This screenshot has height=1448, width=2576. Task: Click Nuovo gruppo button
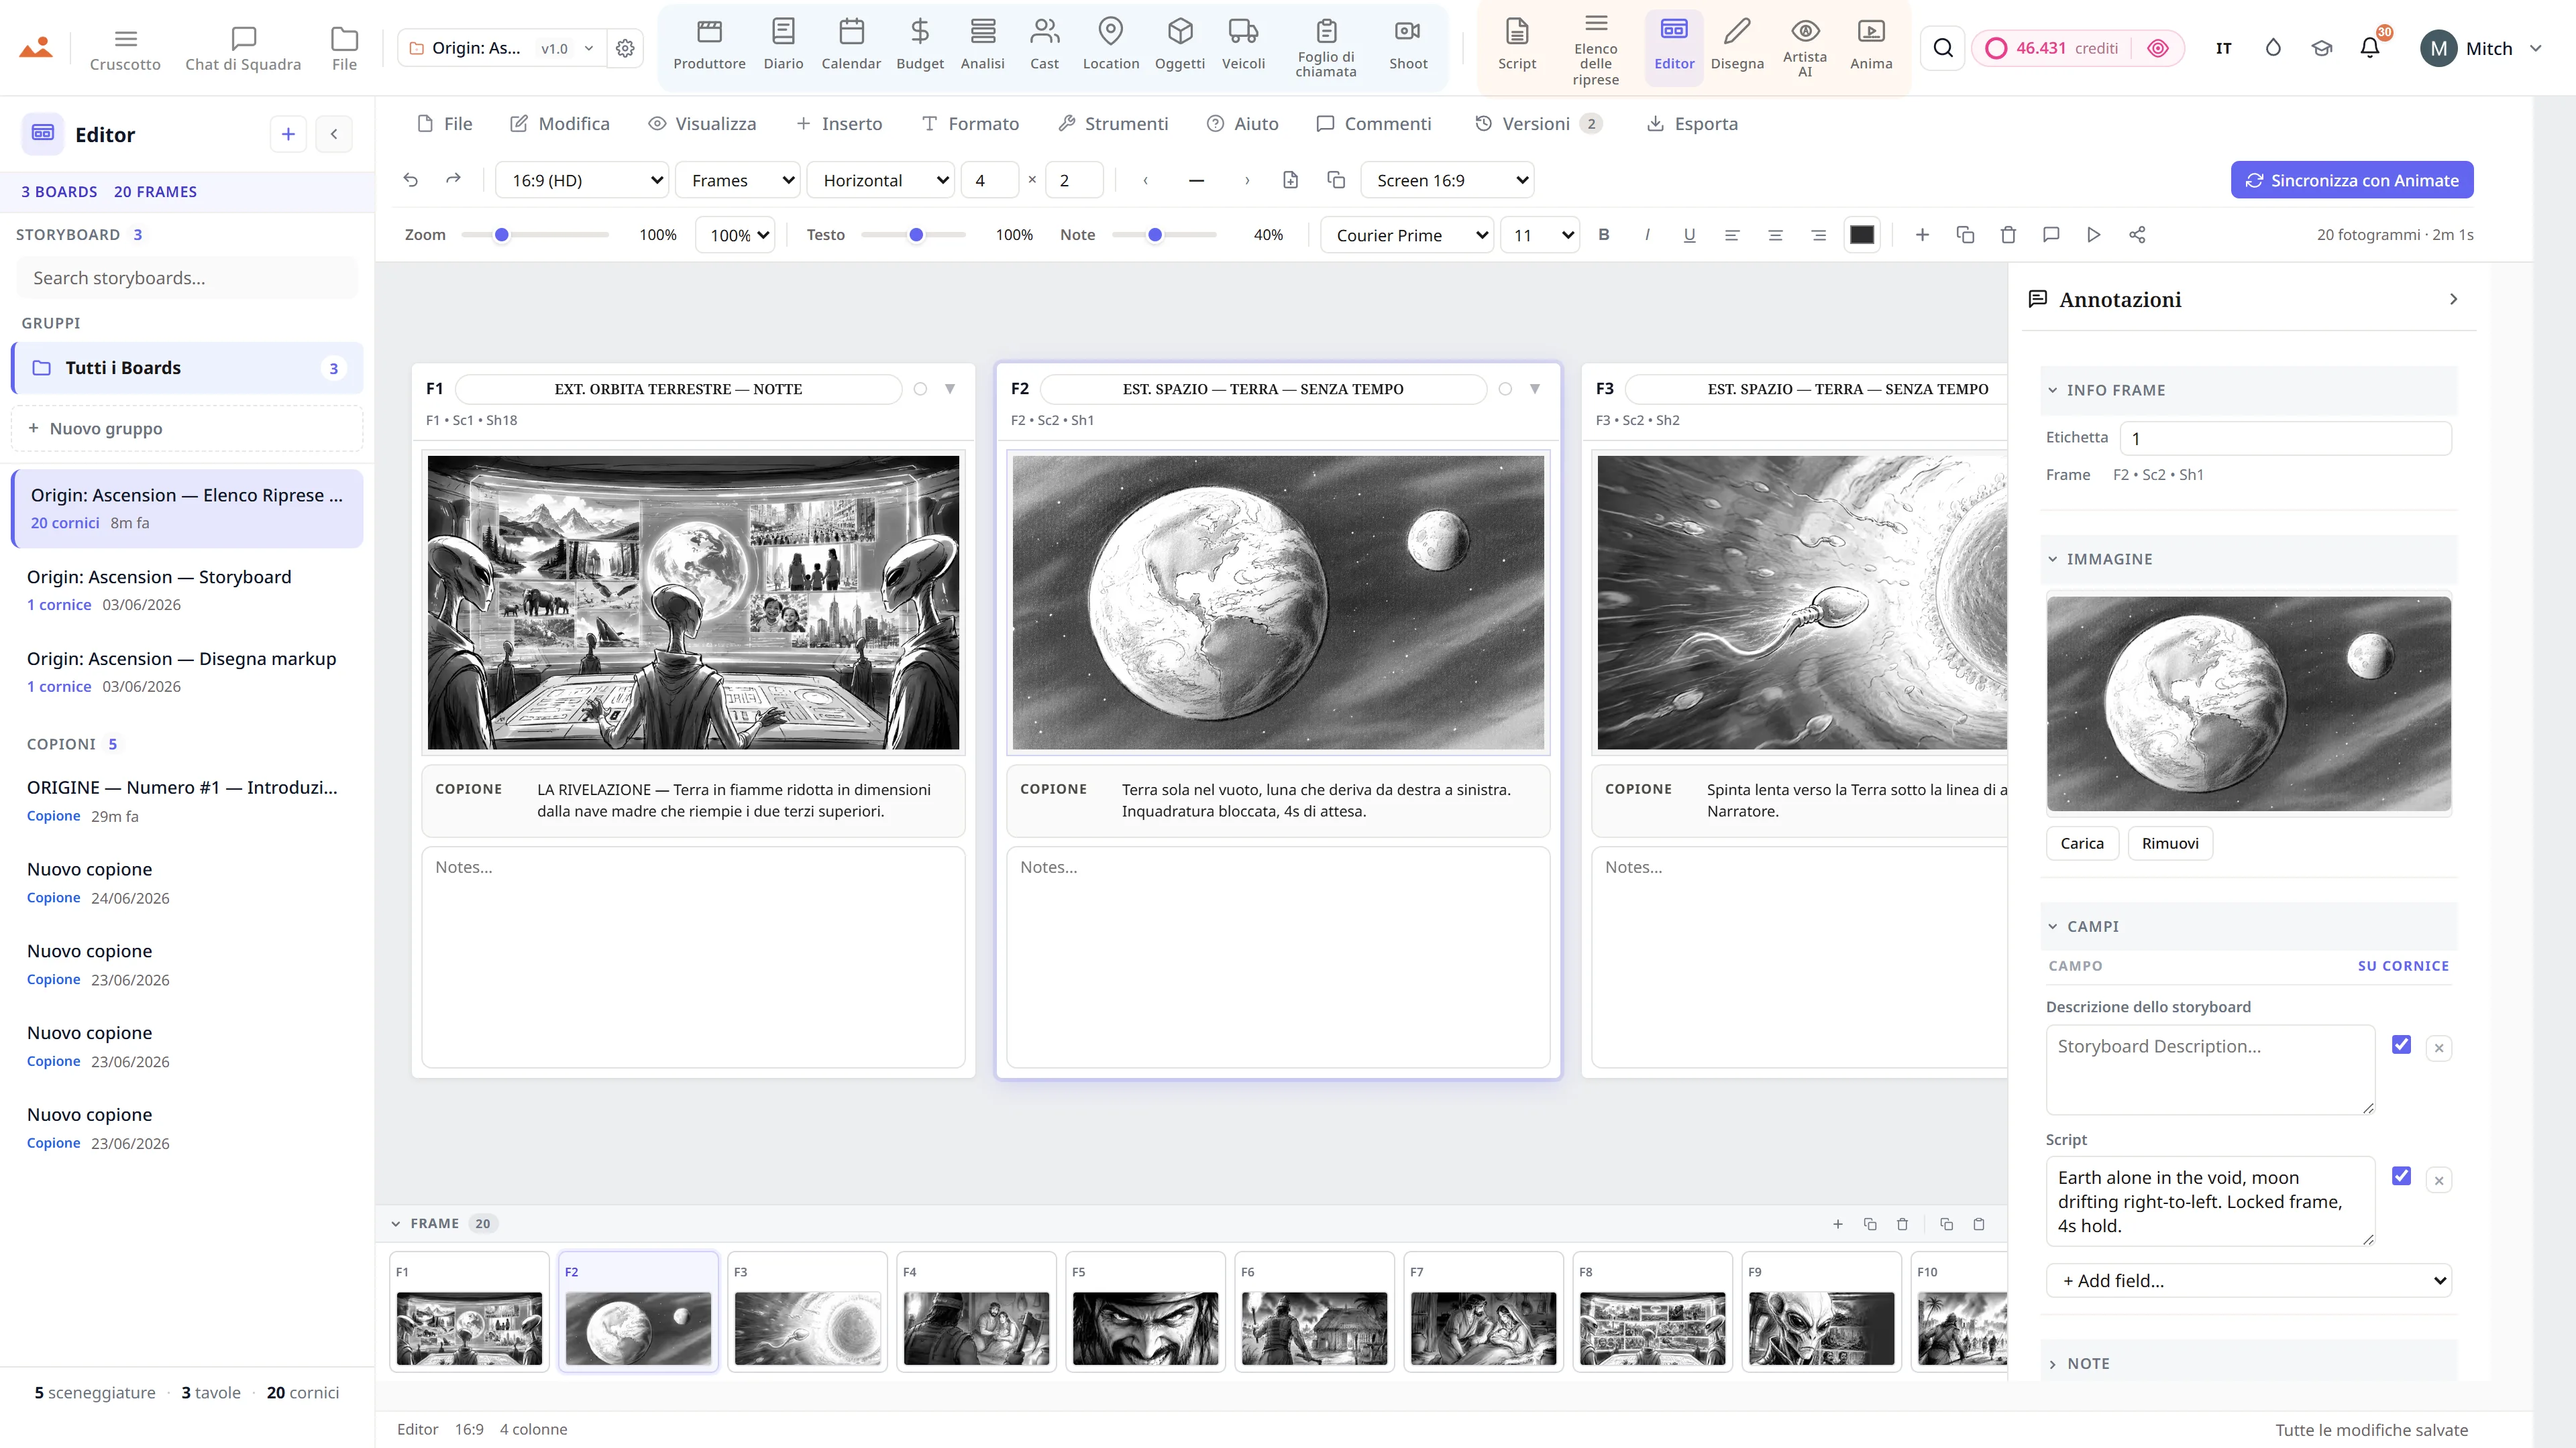[187, 428]
